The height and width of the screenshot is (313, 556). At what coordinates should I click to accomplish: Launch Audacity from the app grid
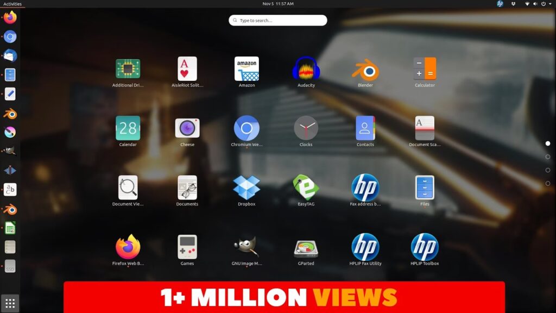coord(306,69)
